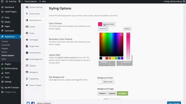Screen dimensions: 186x104
Task: Switch to Single Posts tab
Action: coord(34,46)
